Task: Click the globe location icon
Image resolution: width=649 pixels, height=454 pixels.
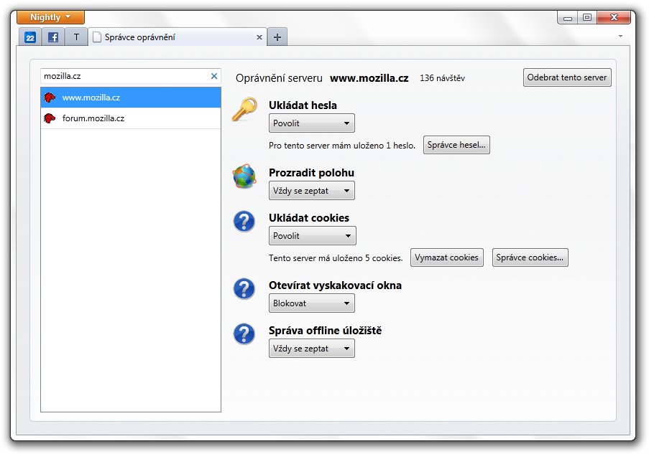Action: point(244,176)
